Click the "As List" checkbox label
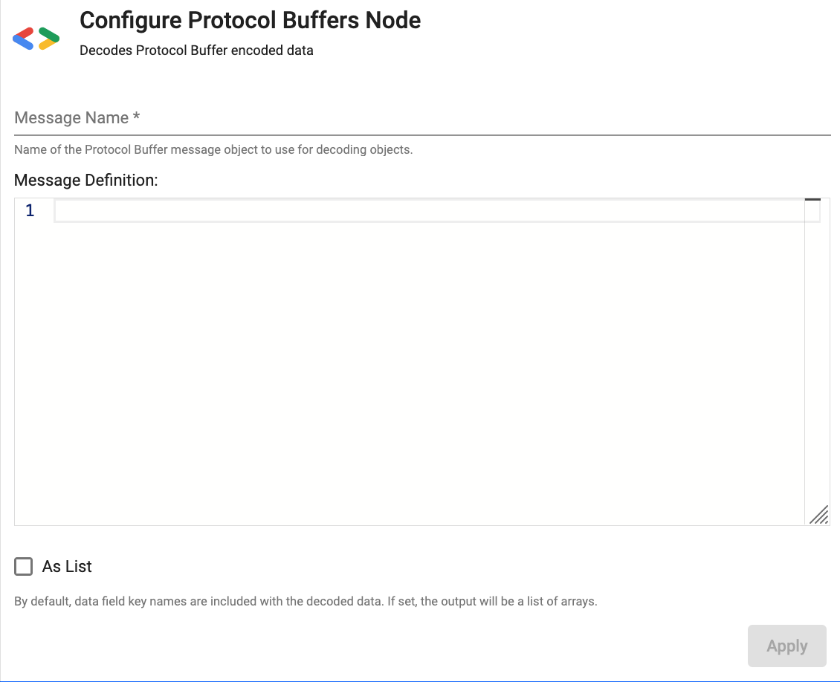 [x=67, y=567]
